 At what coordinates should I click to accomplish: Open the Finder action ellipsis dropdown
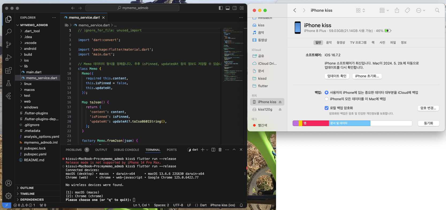(421, 10)
